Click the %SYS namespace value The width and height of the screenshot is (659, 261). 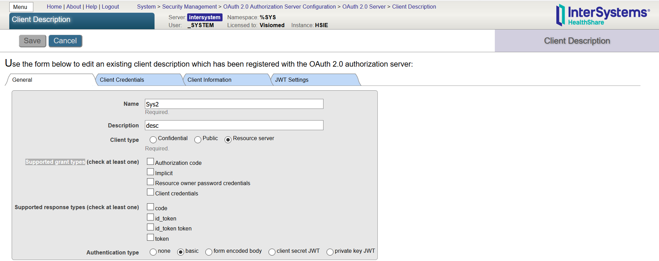point(268,17)
